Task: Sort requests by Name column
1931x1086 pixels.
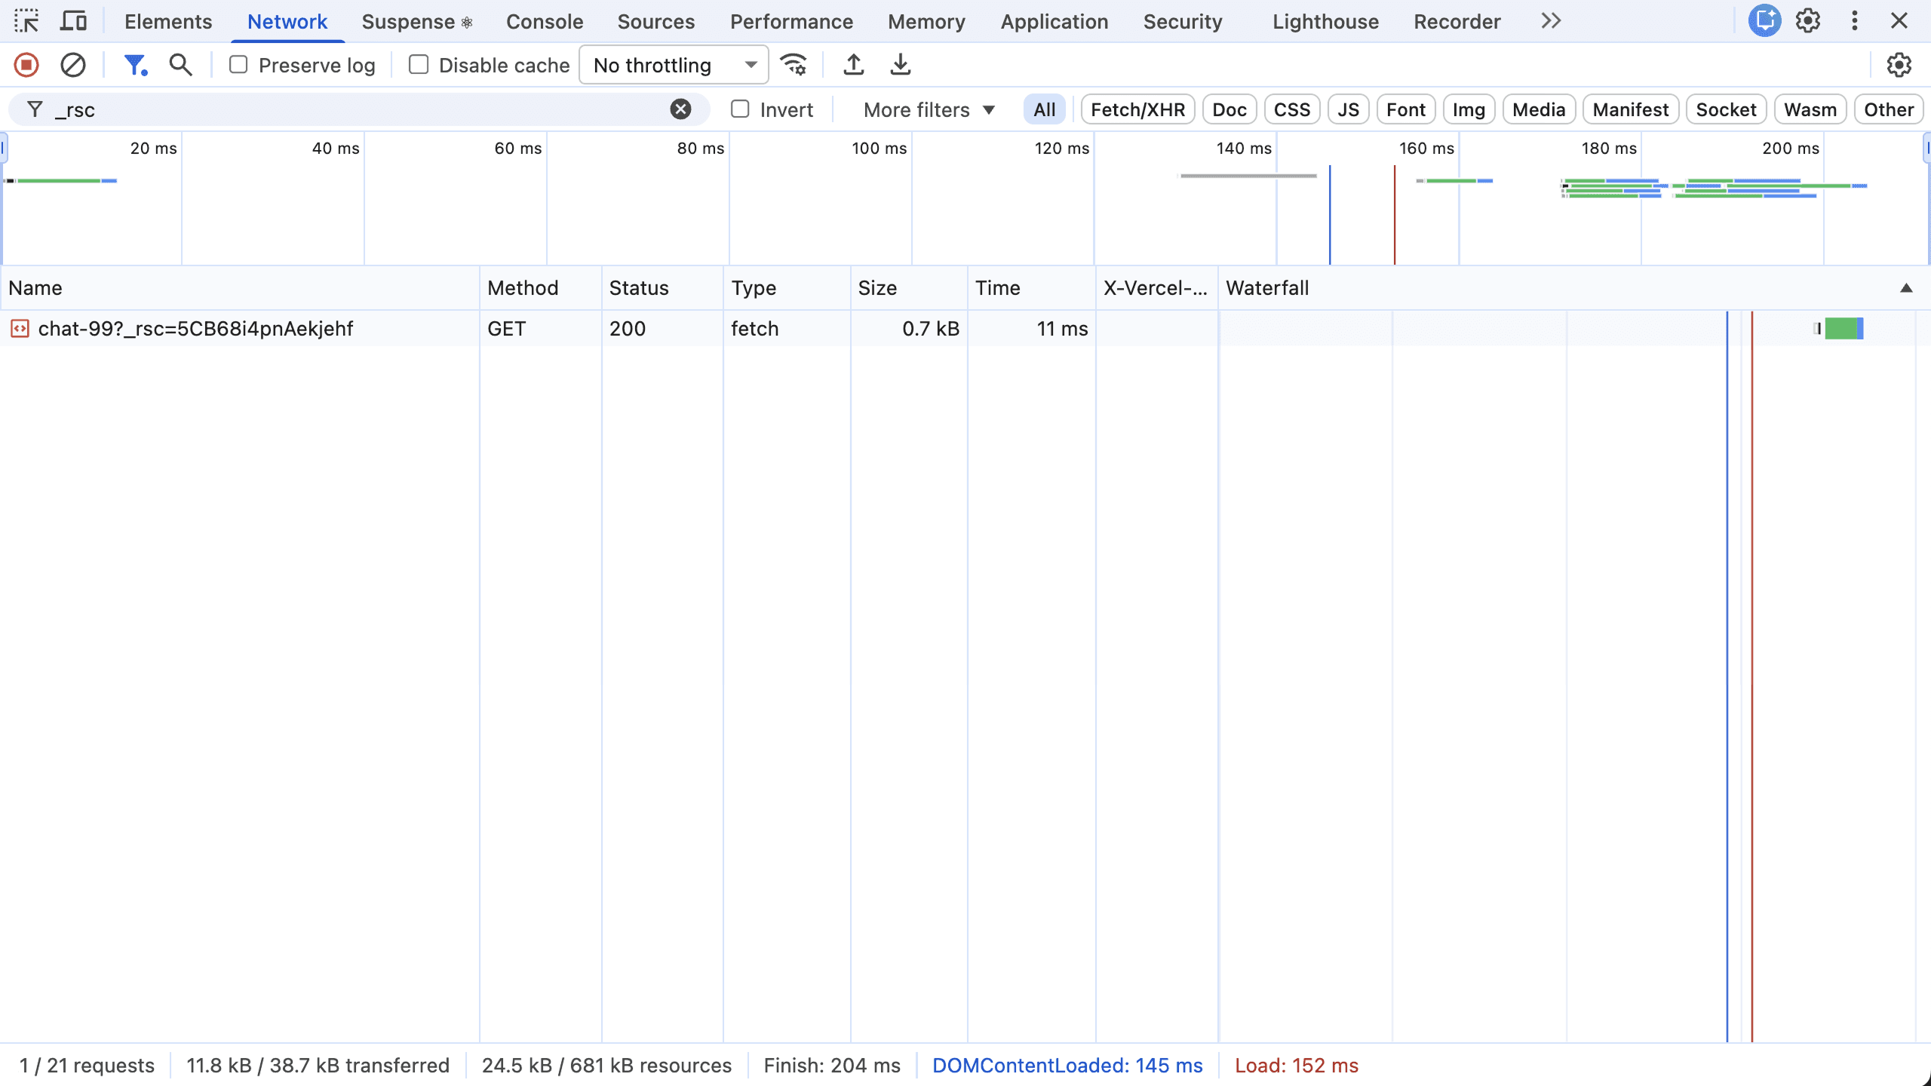Action: pyautogui.click(x=240, y=288)
